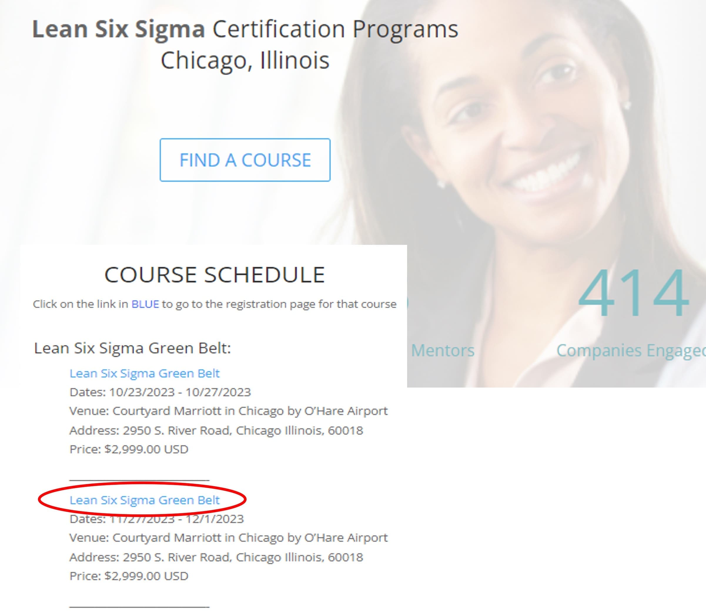Image resolution: width=706 pixels, height=611 pixels.
Task: Open the red-circled Lean Six Sigma Green Belt link
Action: click(x=144, y=500)
